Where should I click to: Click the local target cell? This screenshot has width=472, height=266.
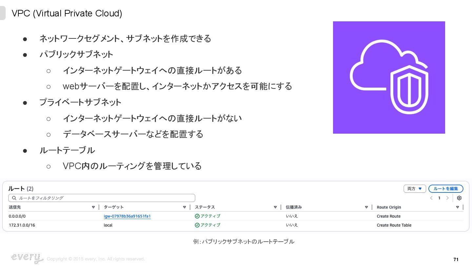108,225
